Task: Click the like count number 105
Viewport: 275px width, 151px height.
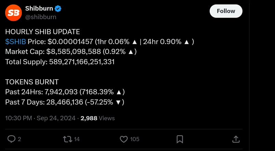Action: 134,139
